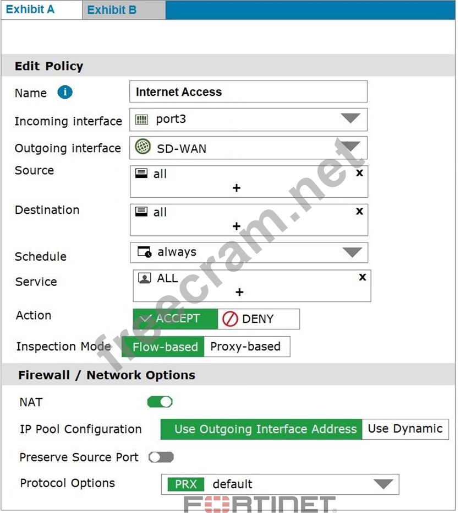The height and width of the screenshot is (513, 460).
Task: Click the Name field 'Internet Access'
Action: click(x=248, y=91)
